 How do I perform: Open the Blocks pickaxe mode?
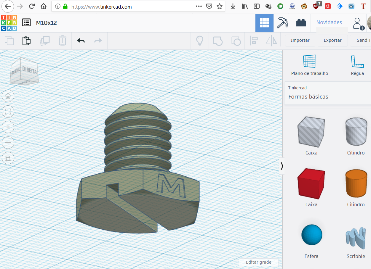[283, 23]
